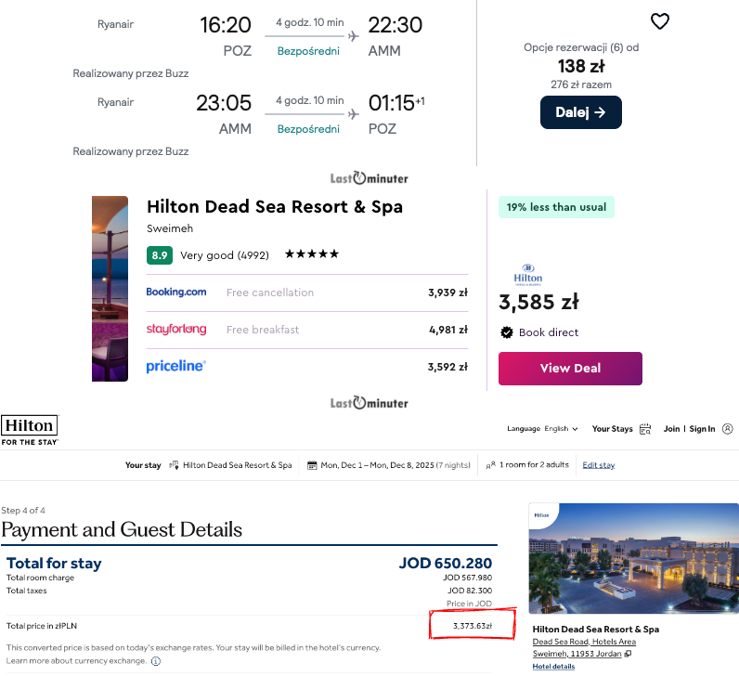
Task: Click the heart favorite icon
Action: point(659,21)
